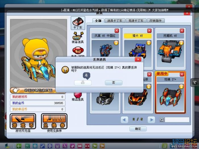Screen dimensions: 199x149
Task: Click the gift box icon in bottom bar
Action: click(x=57, y=146)
